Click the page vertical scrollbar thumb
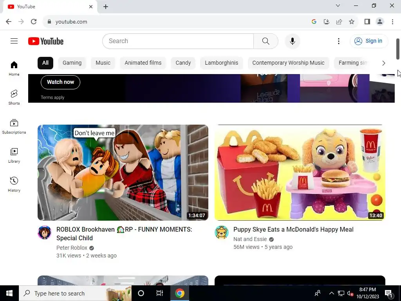Screen dimensions: 401x301 (398, 49)
